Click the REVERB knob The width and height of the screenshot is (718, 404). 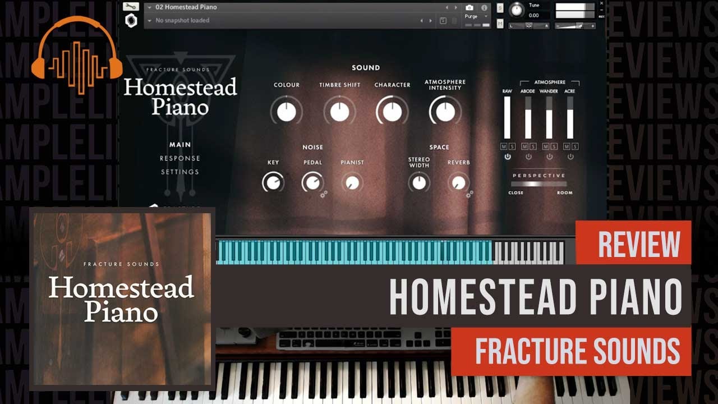point(458,182)
